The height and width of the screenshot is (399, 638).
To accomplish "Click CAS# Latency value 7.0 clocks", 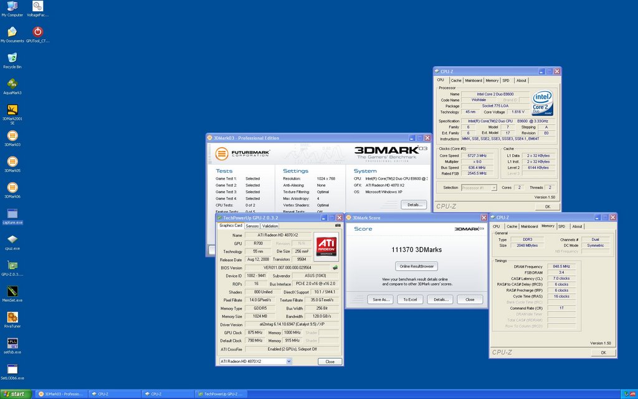I will point(561,279).
